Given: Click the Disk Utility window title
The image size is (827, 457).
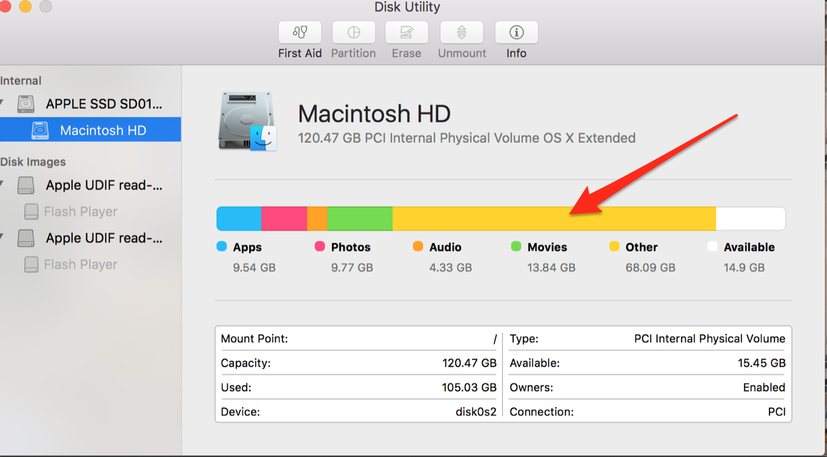Looking at the screenshot, I should 407,7.
